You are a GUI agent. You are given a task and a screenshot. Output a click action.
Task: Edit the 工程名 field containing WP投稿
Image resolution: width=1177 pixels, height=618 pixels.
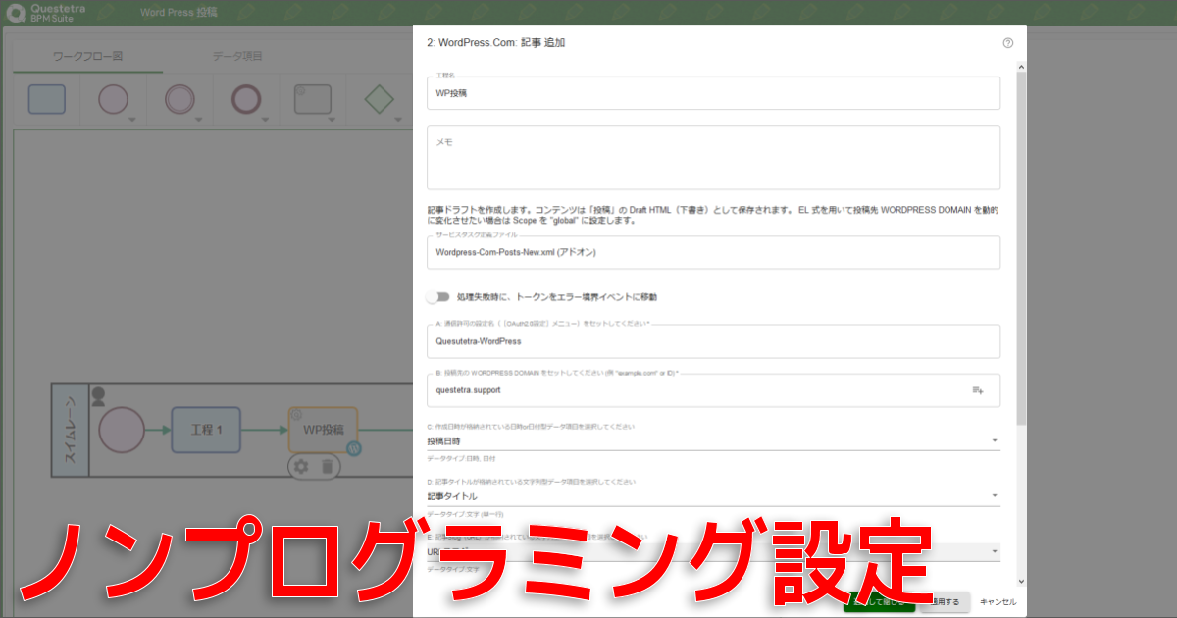[x=713, y=93]
